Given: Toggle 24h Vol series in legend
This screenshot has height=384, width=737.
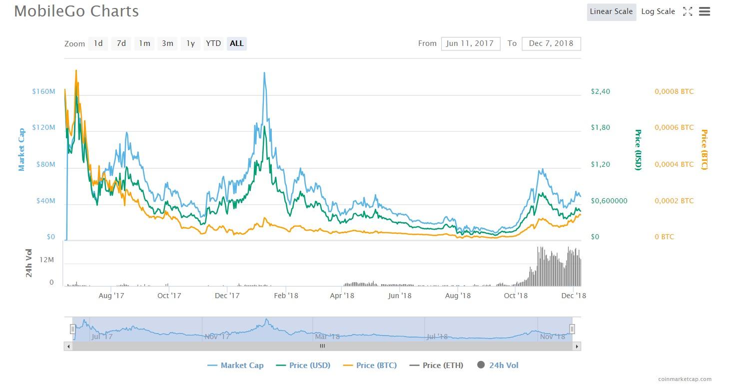Looking at the screenshot, I should point(498,366).
